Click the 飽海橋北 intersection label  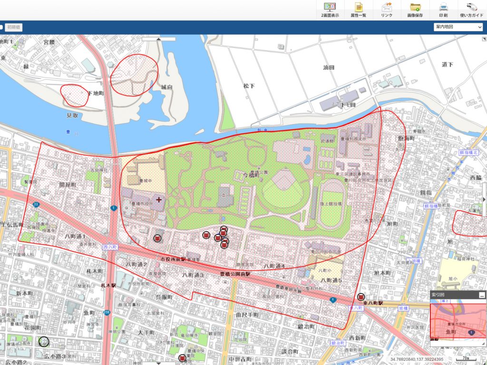[x=468, y=153]
